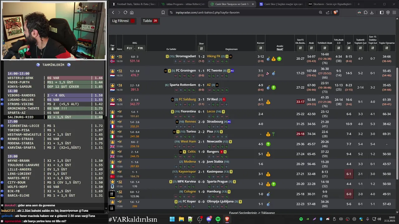The image size is (399, 224).
Task: Open Brave Shields lion icon
Action: (336, 12)
